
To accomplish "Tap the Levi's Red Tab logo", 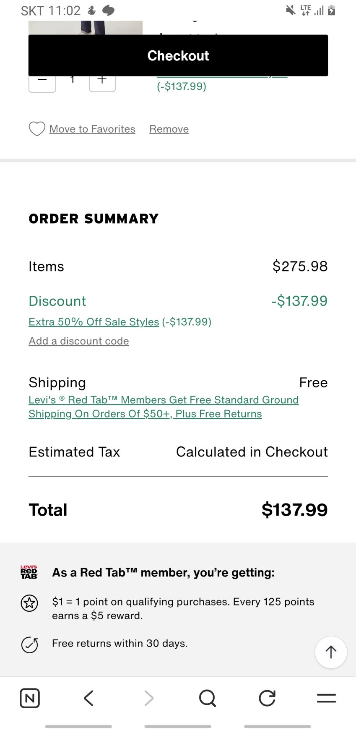I will [x=29, y=572].
